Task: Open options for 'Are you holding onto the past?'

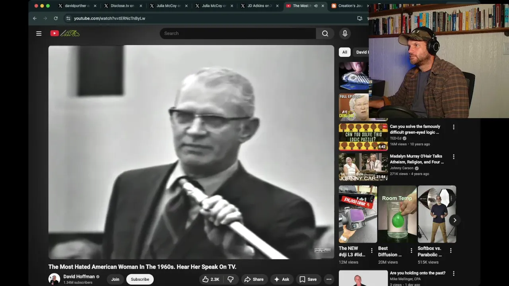Action: coord(454,273)
